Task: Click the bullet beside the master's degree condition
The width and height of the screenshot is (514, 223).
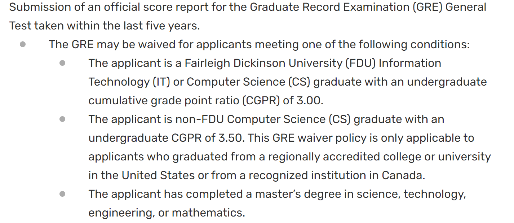Action: click(62, 194)
